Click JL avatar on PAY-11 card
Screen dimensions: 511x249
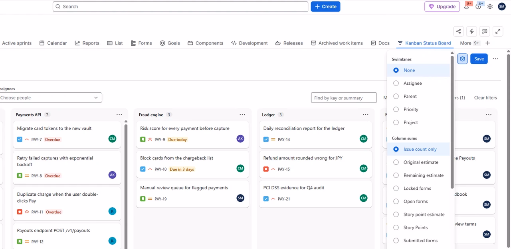point(112,211)
